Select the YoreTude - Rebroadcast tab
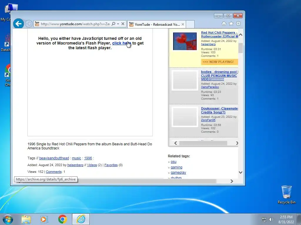 pos(156,24)
